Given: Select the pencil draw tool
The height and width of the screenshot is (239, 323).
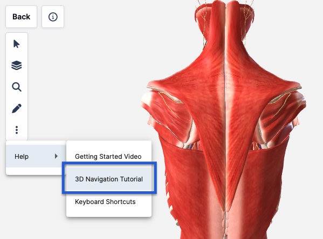Looking at the screenshot, I should [17, 108].
